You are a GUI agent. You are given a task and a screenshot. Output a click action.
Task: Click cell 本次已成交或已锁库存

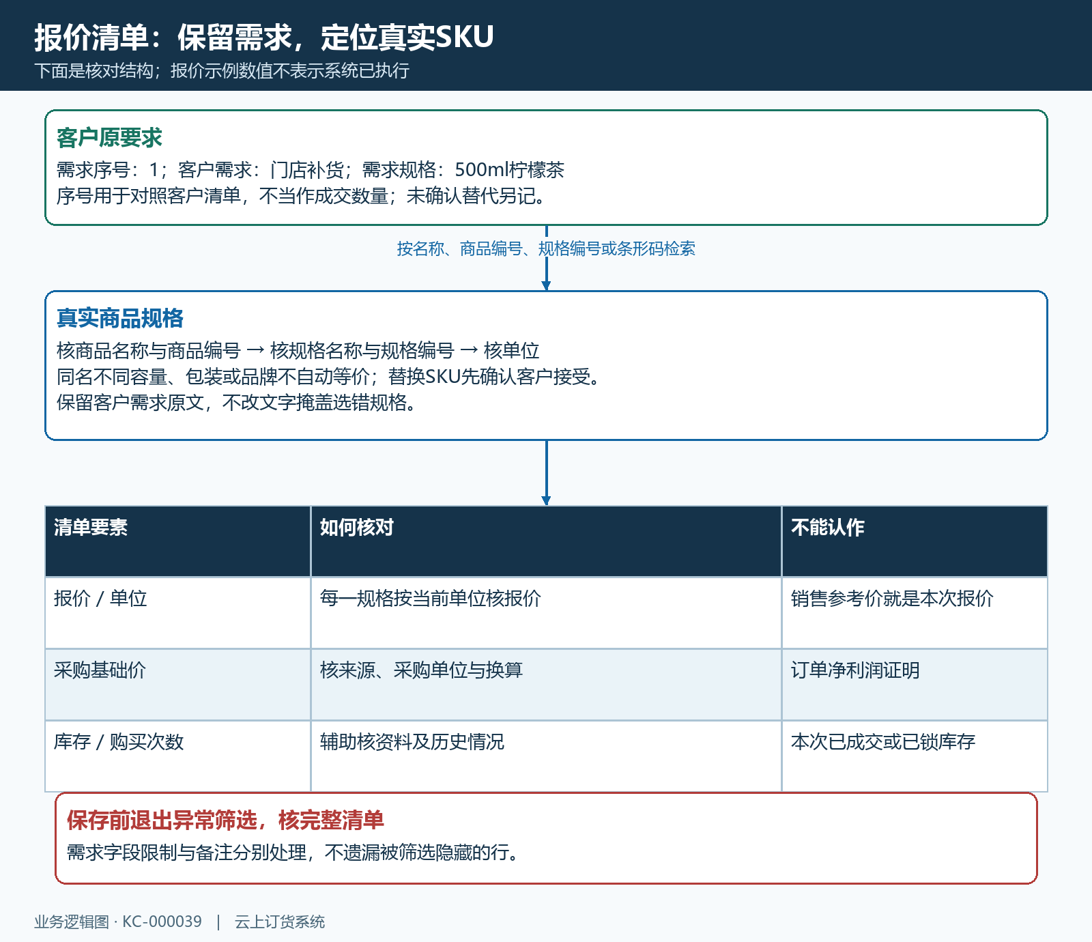click(x=915, y=756)
